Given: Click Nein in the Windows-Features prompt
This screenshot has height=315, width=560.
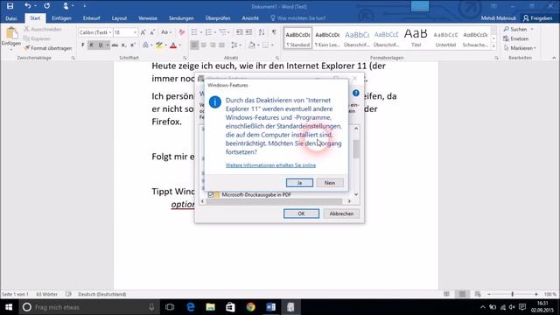Looking at the screenshot, I should tap(330, 183).
